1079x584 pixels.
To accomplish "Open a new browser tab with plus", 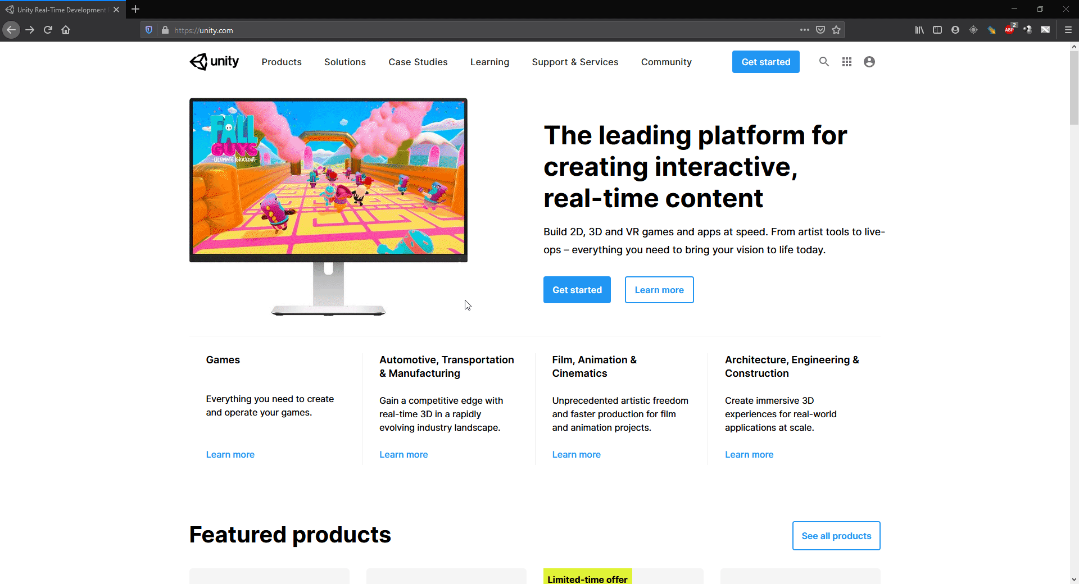I will (135, 10).
